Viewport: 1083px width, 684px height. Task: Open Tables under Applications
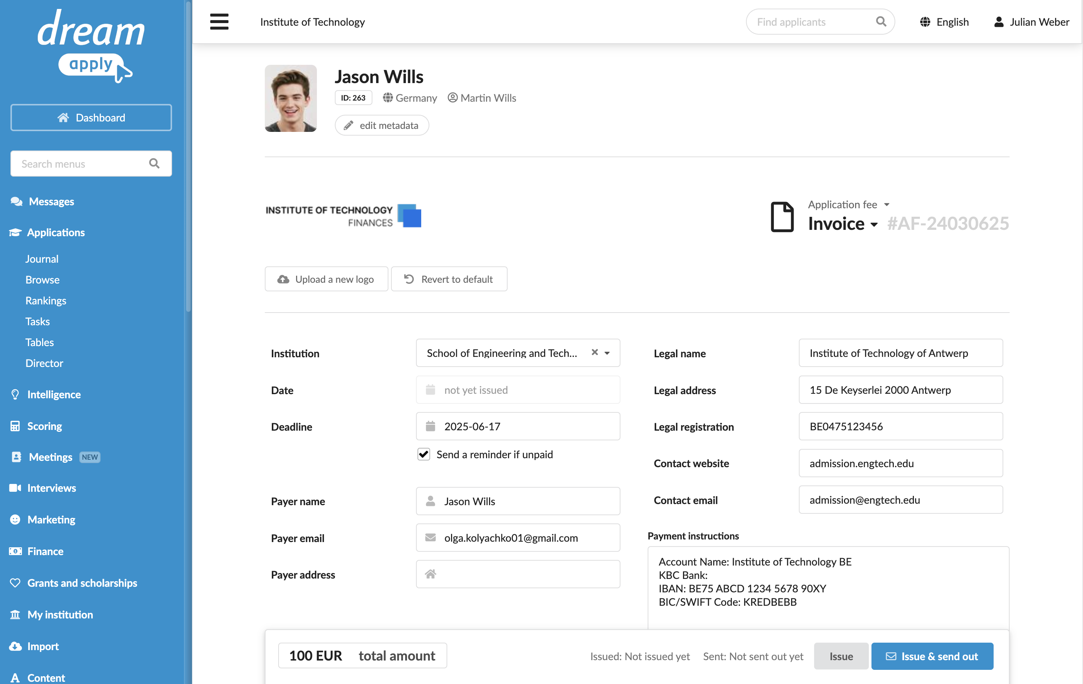[x=39, y=342]
